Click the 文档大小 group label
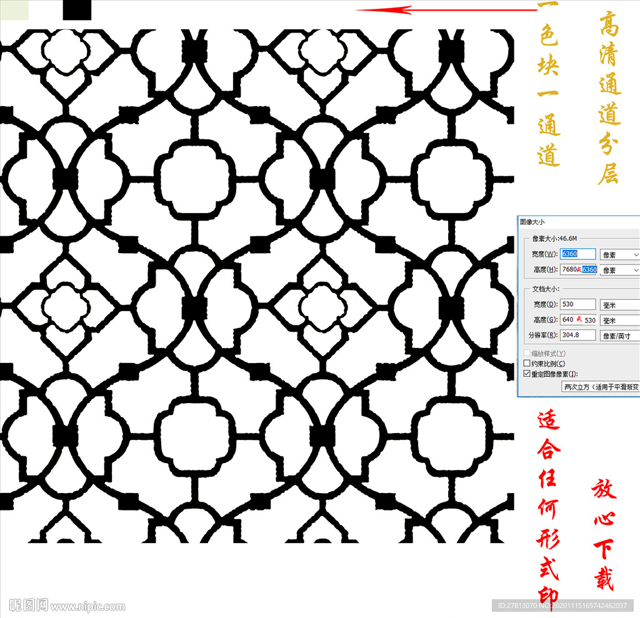Viewport: 640px width, 618px height. (x=545, y=289)
